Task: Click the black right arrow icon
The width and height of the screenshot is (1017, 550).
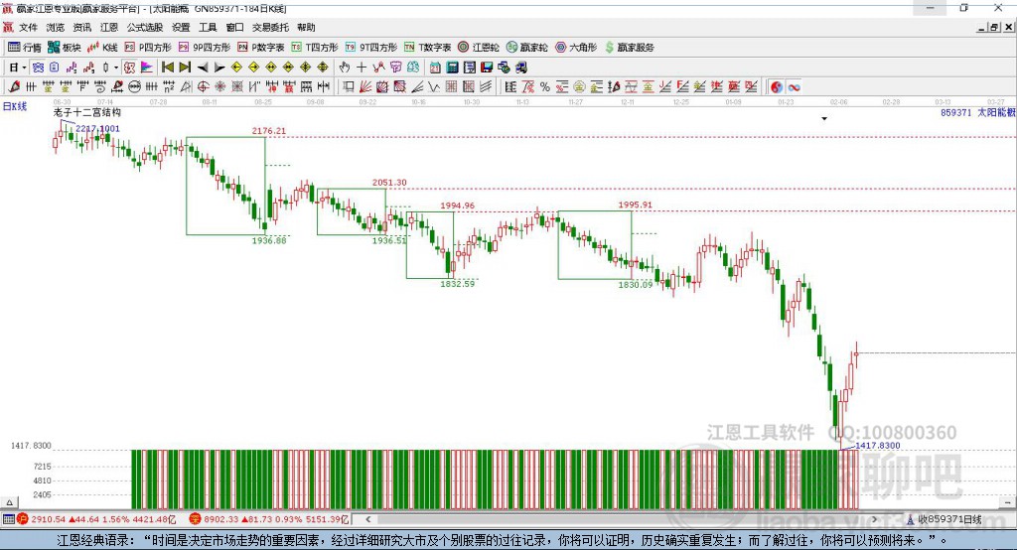Action: point(219,68)
